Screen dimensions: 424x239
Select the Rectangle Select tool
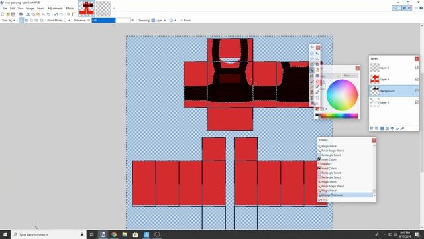pyautogui.click(x=312, y=54)
